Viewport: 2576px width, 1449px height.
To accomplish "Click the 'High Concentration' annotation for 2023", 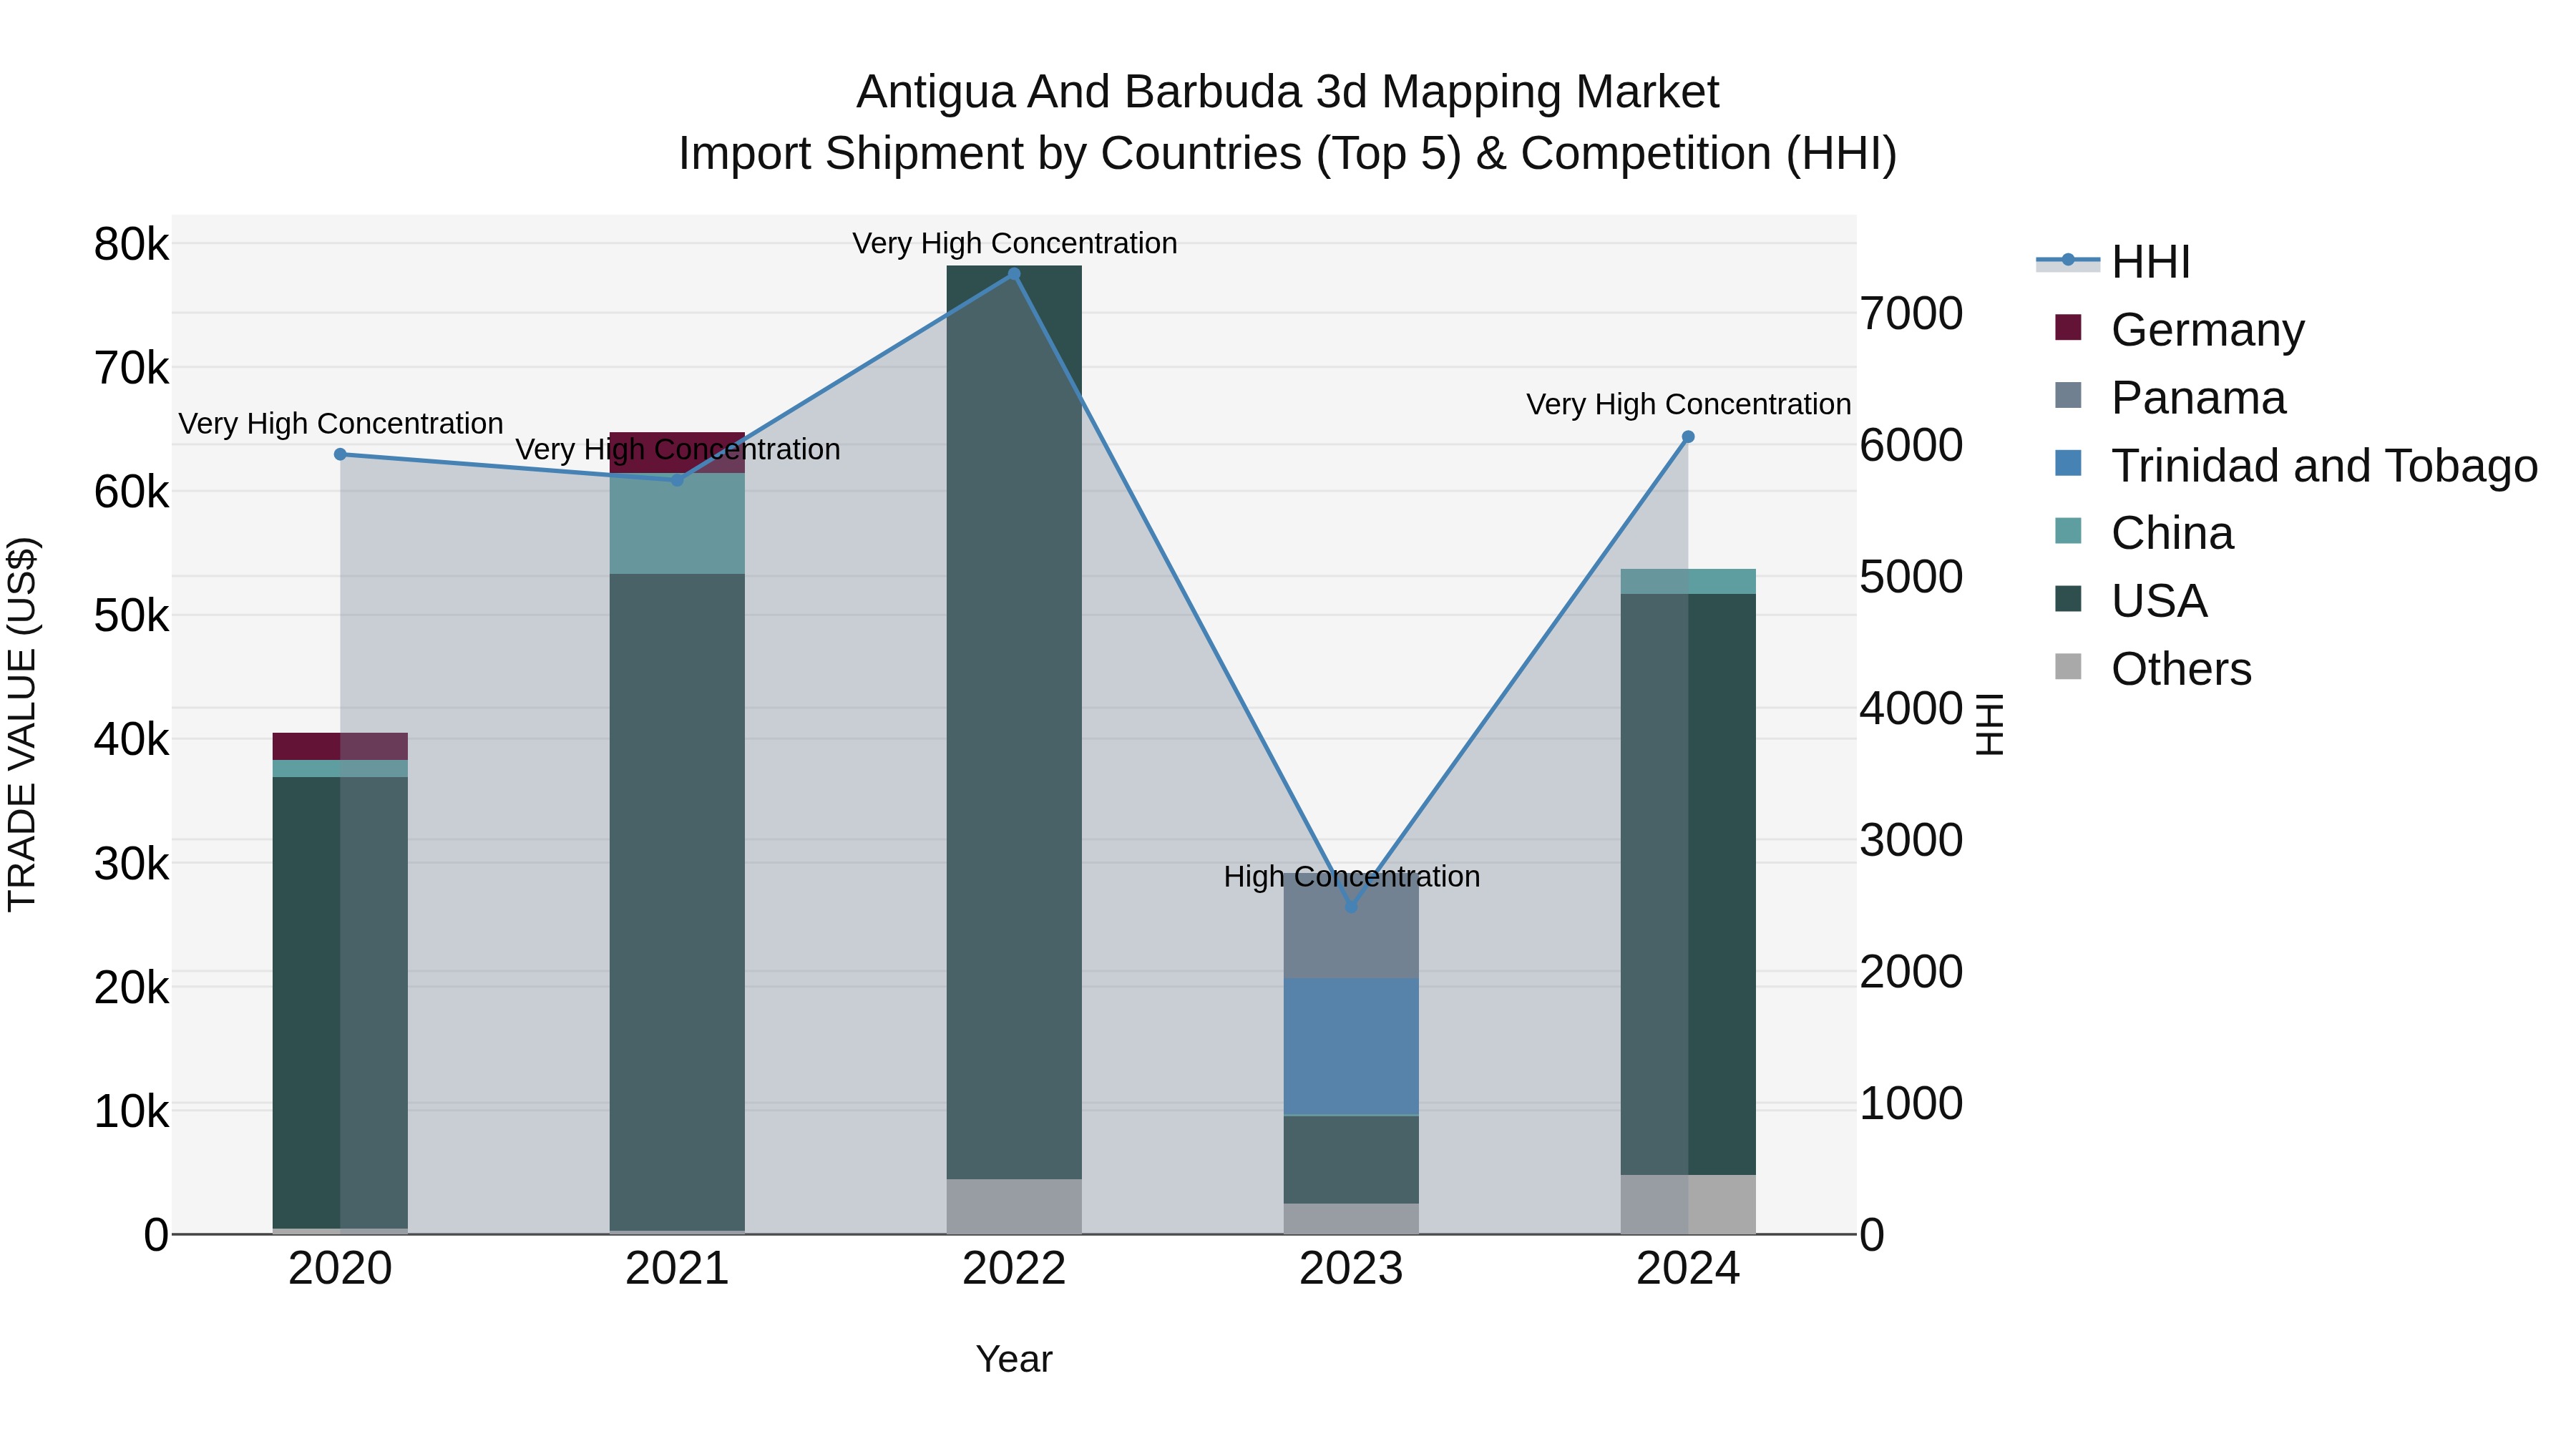I will pyautogui.click(x=1351, y=876).
